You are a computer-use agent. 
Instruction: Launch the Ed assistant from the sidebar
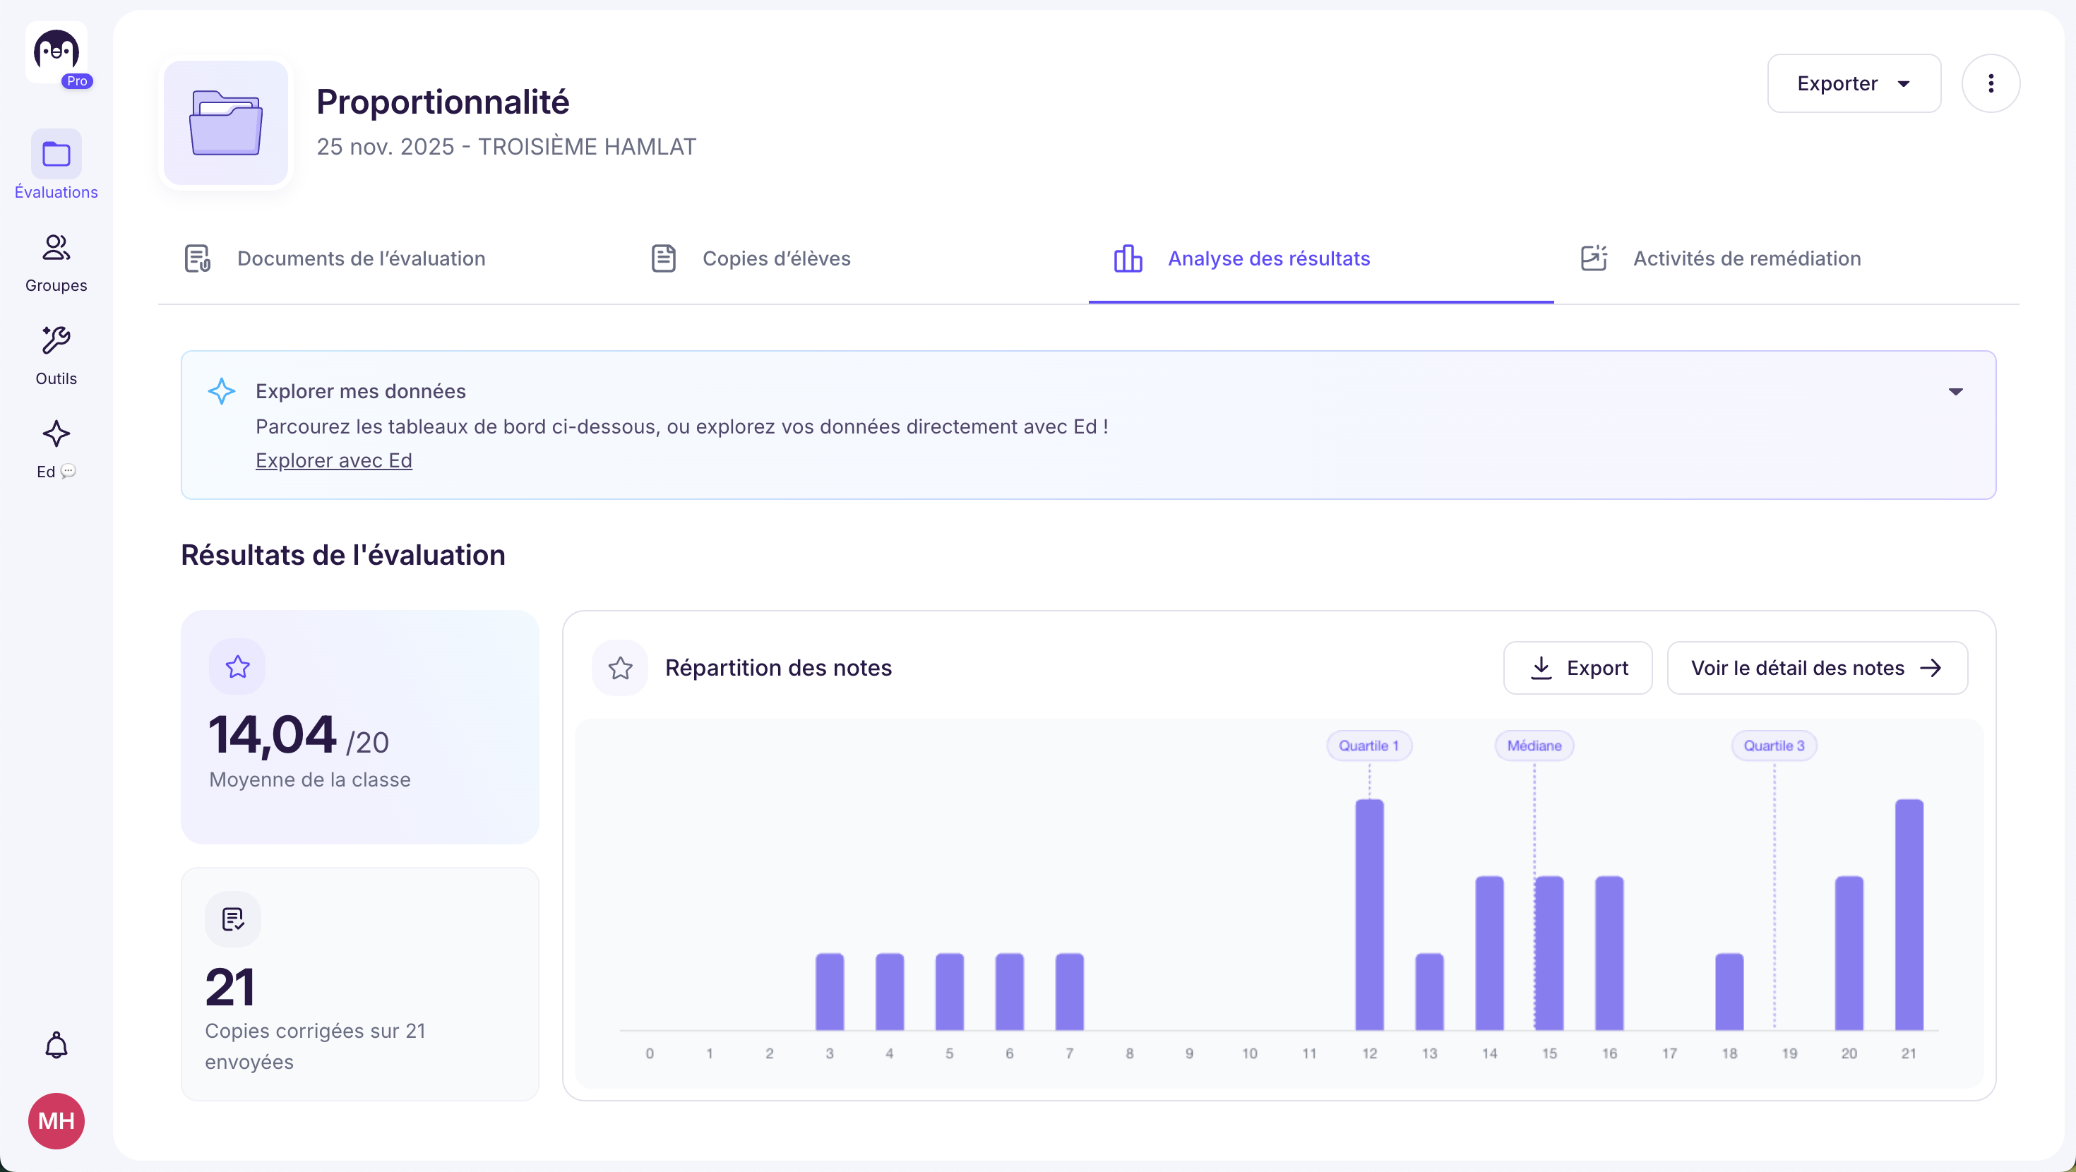[x=56, y=446]
